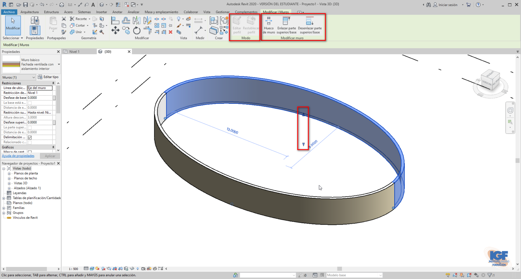The height and width of the screenshot is (279, 521).
Task: Click the Measure tool in Medir panel
Action: point(198,30)
